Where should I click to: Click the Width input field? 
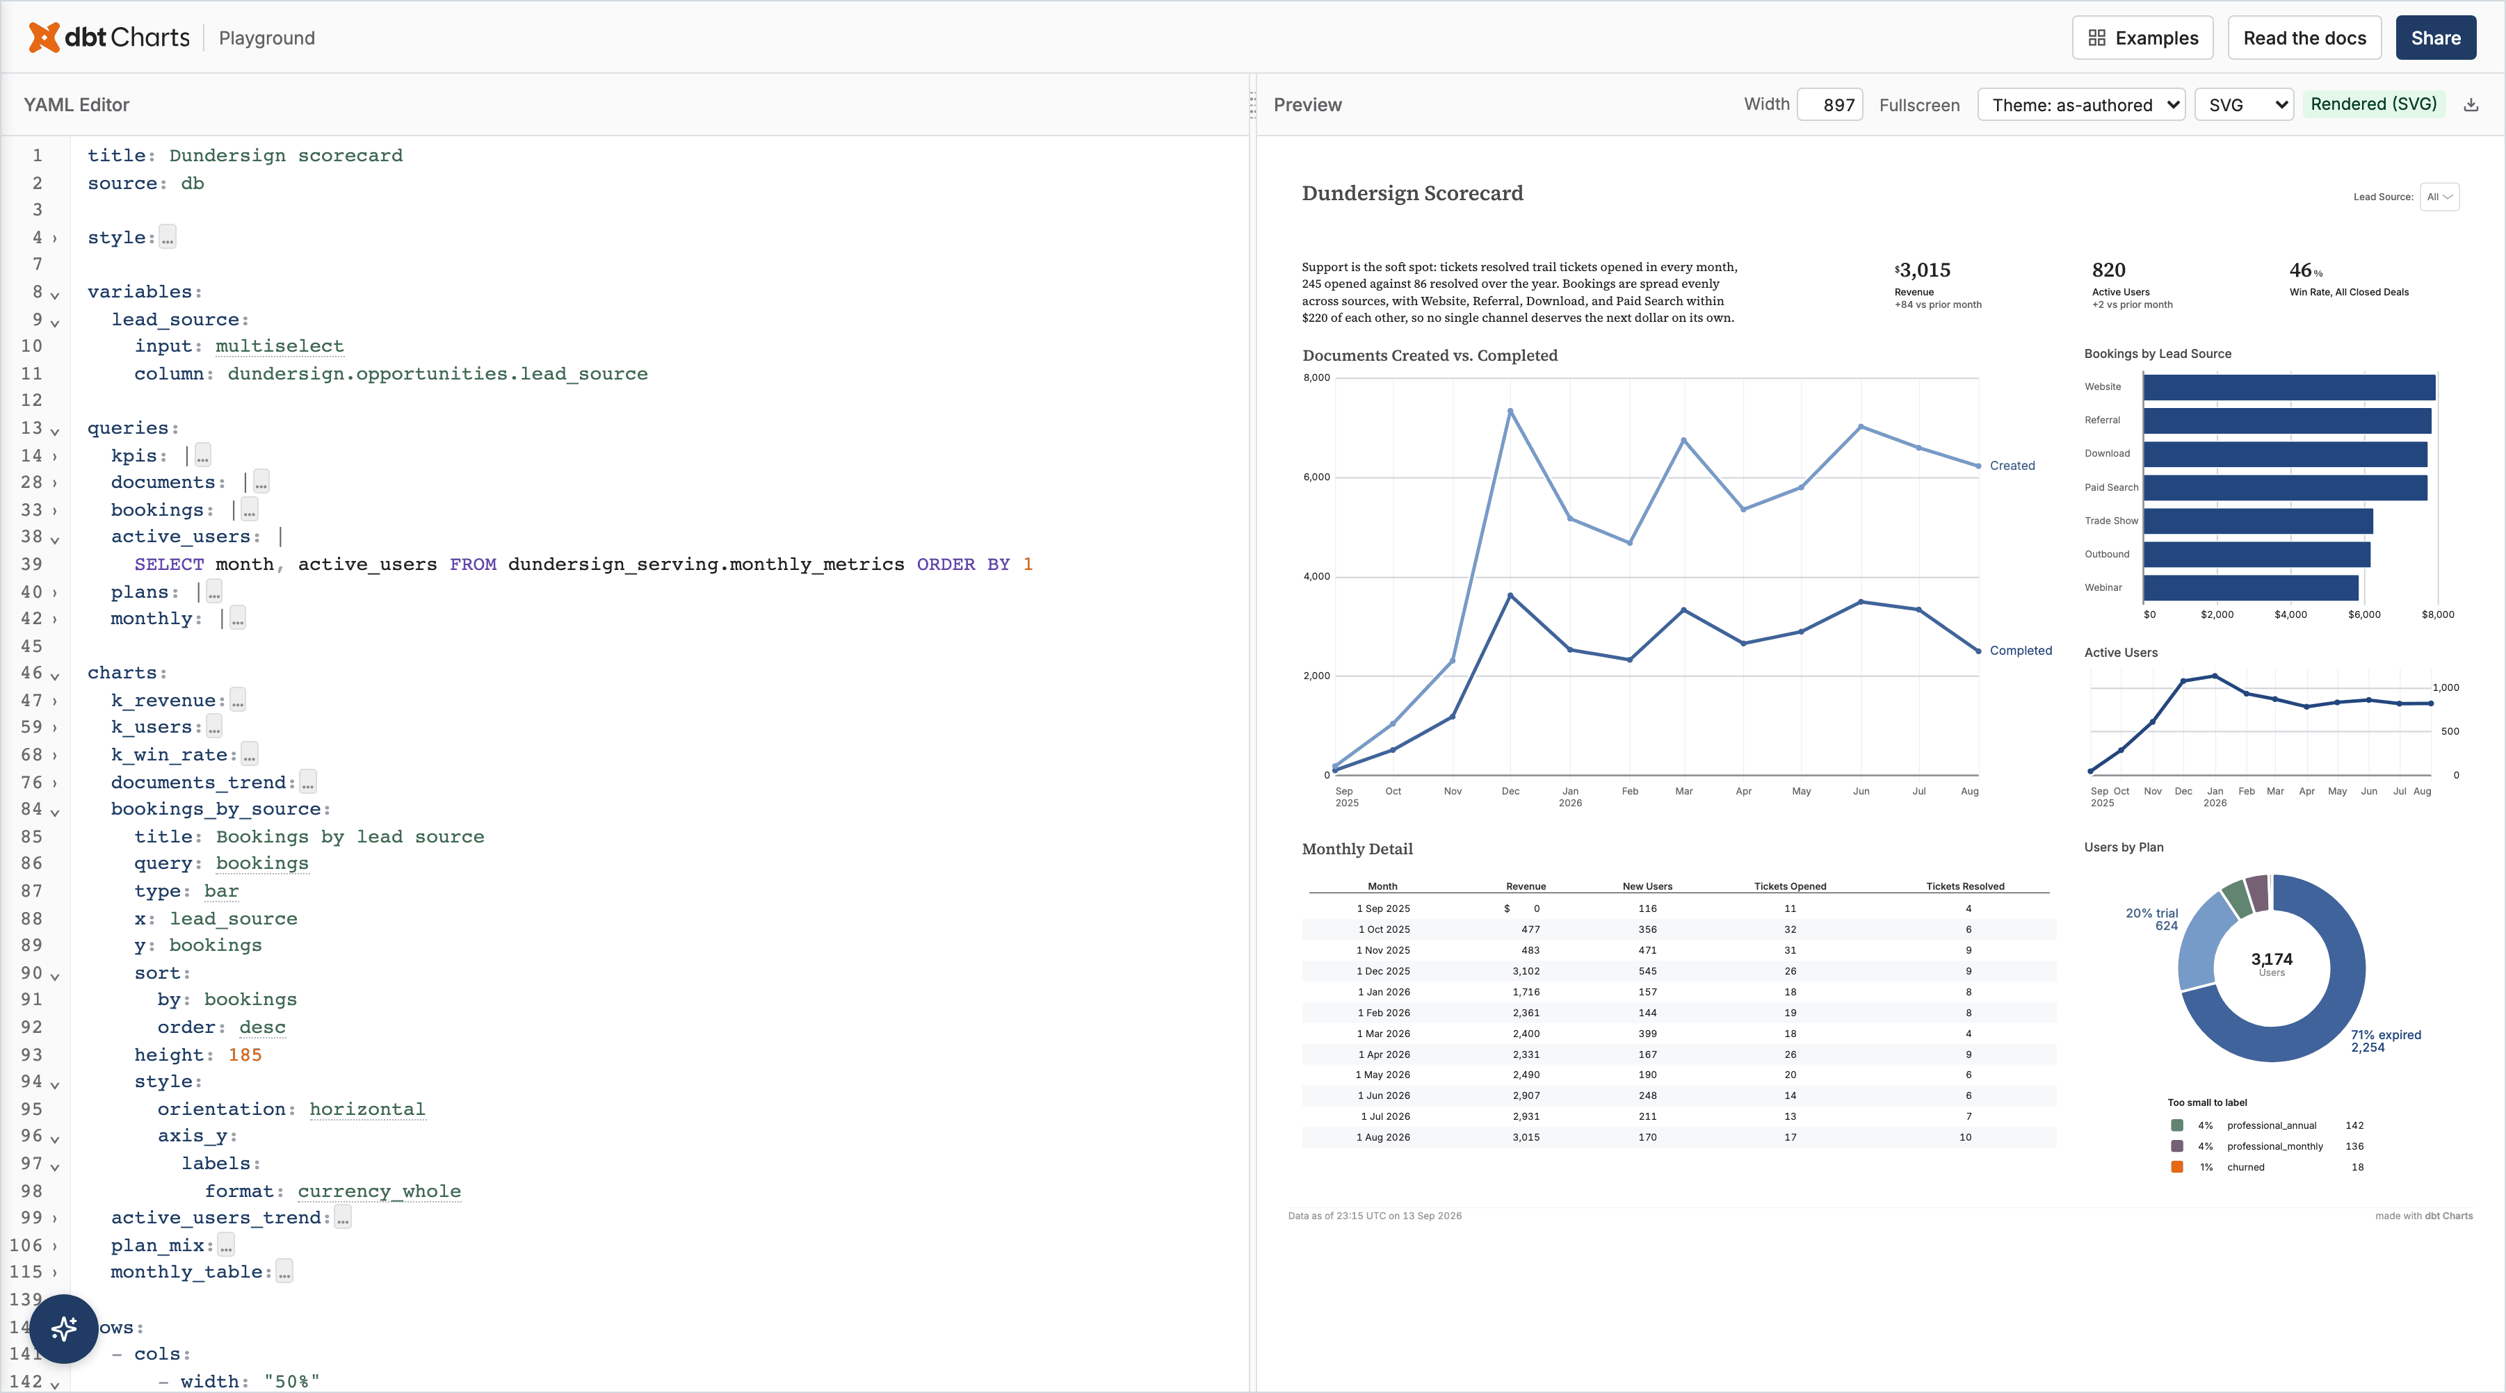1829,105
